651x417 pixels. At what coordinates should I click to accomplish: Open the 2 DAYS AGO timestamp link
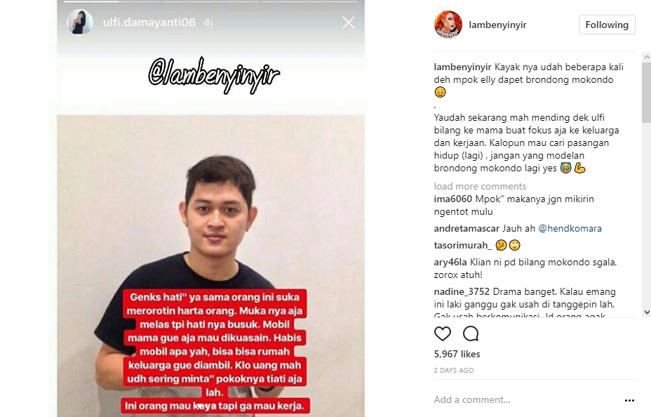pyautogui.click(x=454, y=370)
